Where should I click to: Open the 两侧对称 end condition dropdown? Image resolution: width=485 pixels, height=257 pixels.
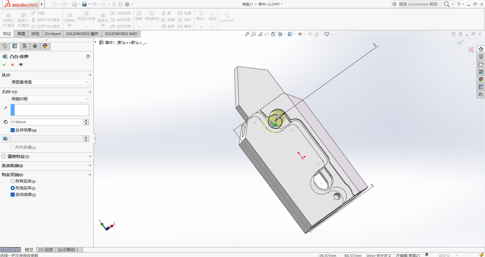(50, 99)
